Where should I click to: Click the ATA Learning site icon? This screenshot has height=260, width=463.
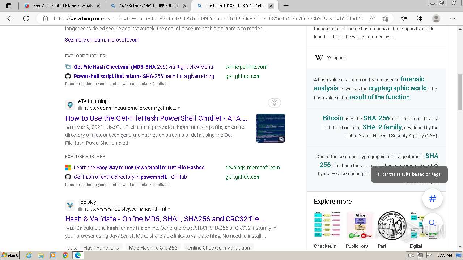click(70, 105)
